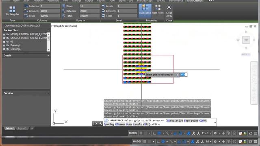Image resolution: width=260 pixels, height=146 pixels.
Task: Open the WCS dropdown below the ViewCube
Action: click(246, 54)
